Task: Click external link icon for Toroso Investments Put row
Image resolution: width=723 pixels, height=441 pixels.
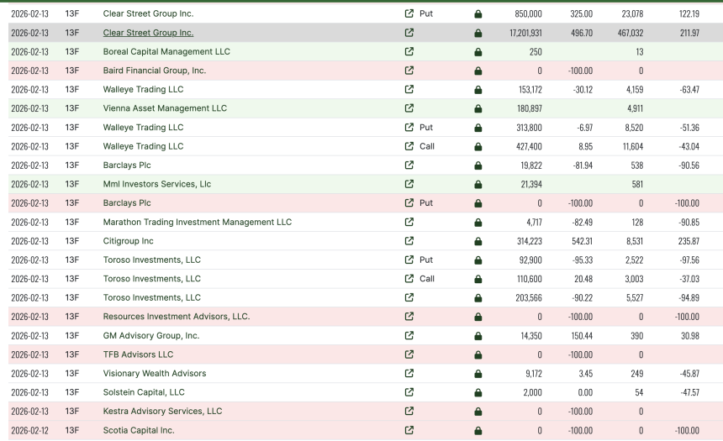Action: click(x=409, y=260)
